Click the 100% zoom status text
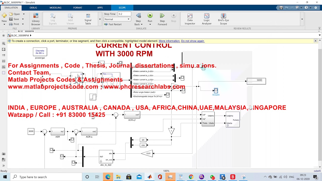Image resolution: width=322 pixels, height=181 pixels. pyautogui.click(x=166, y=171)
